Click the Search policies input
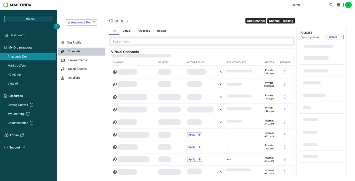 point(313,37)
